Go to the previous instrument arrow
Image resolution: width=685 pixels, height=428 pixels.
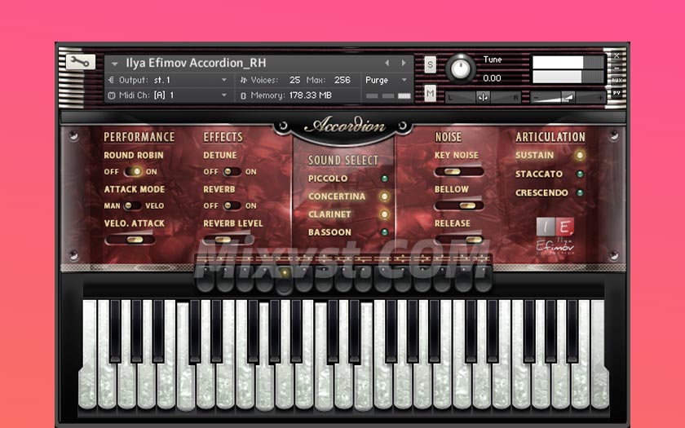coord(387,63)
